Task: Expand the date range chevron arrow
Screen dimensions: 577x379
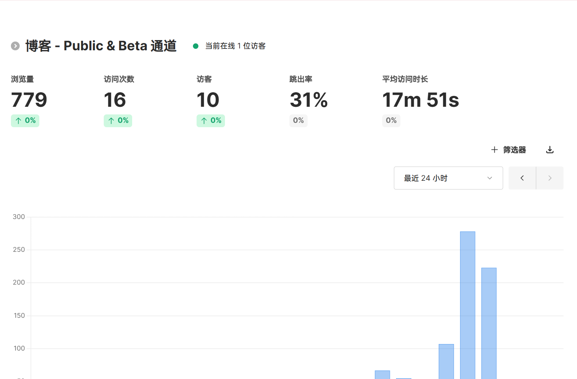Action: [x=490, y=178]
